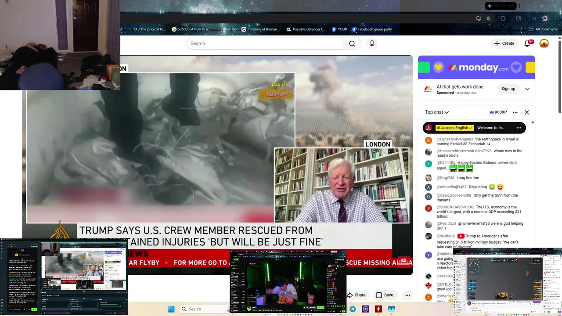Open All Bookmarks folder
562x316 pixels.
[x=543, y=29]
